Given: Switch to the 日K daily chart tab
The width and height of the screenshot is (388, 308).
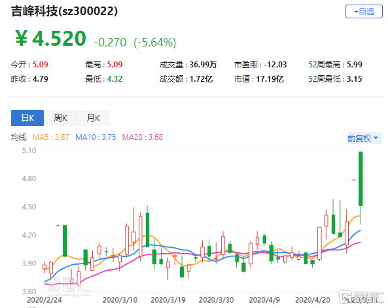Looking at the screenshot, I should tap(27, 118).
